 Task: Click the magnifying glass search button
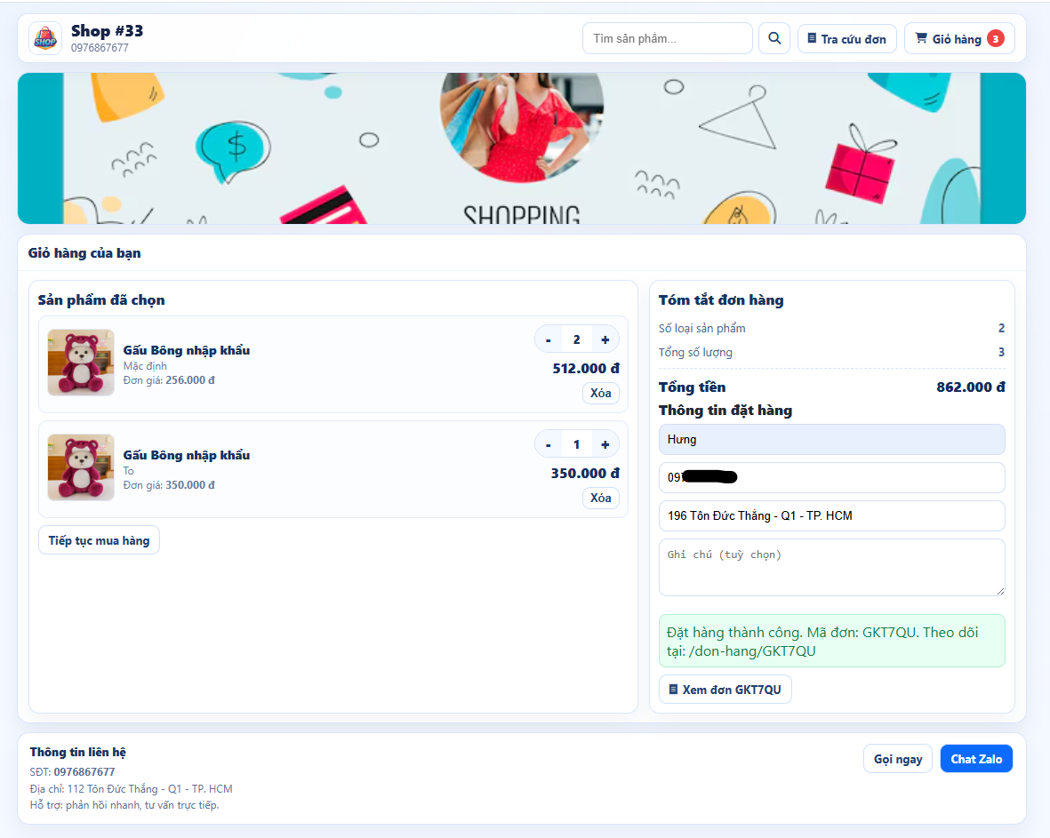pyautogui.click(x=773, y=38)
